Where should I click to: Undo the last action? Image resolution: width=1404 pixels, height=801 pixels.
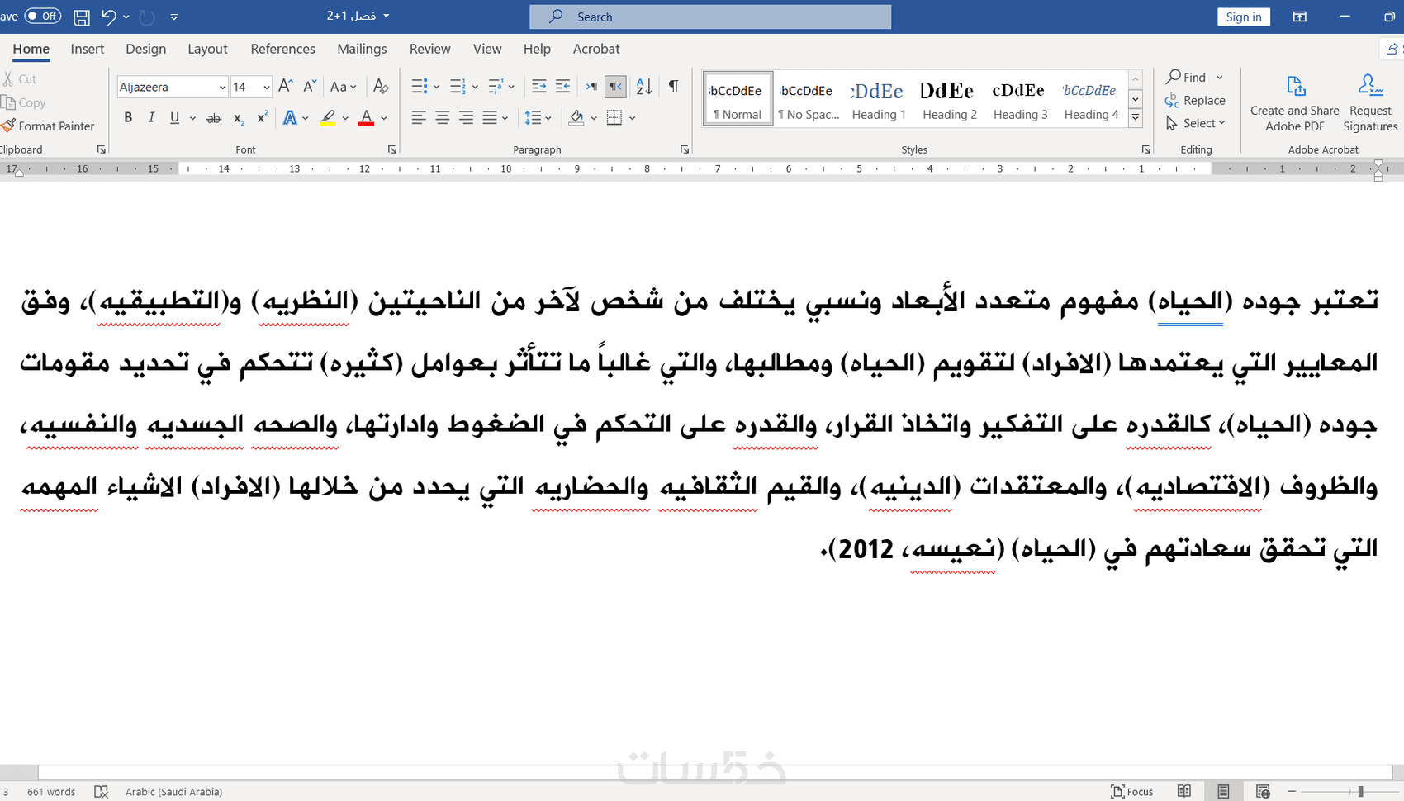coord(108,17)
